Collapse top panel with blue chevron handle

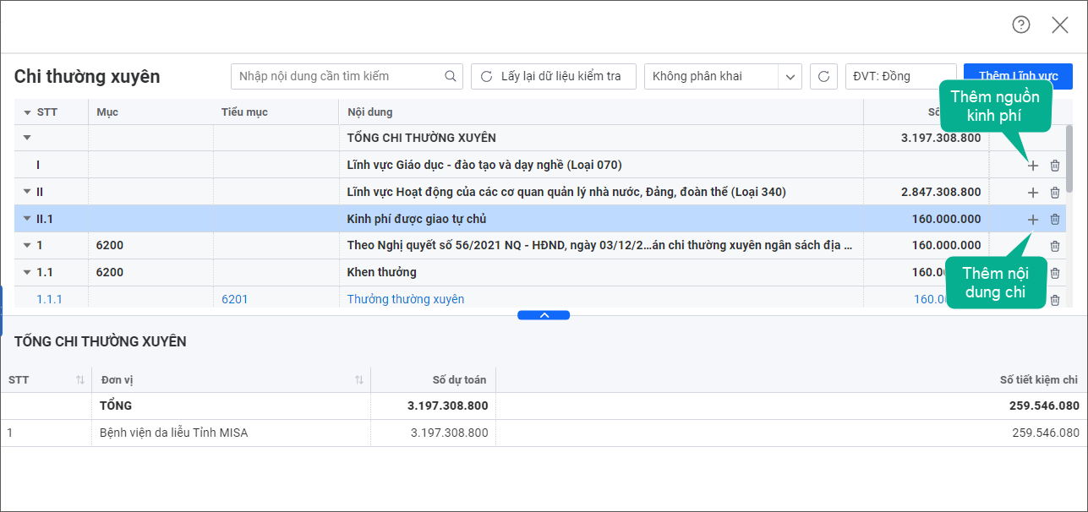click(544, 315)
